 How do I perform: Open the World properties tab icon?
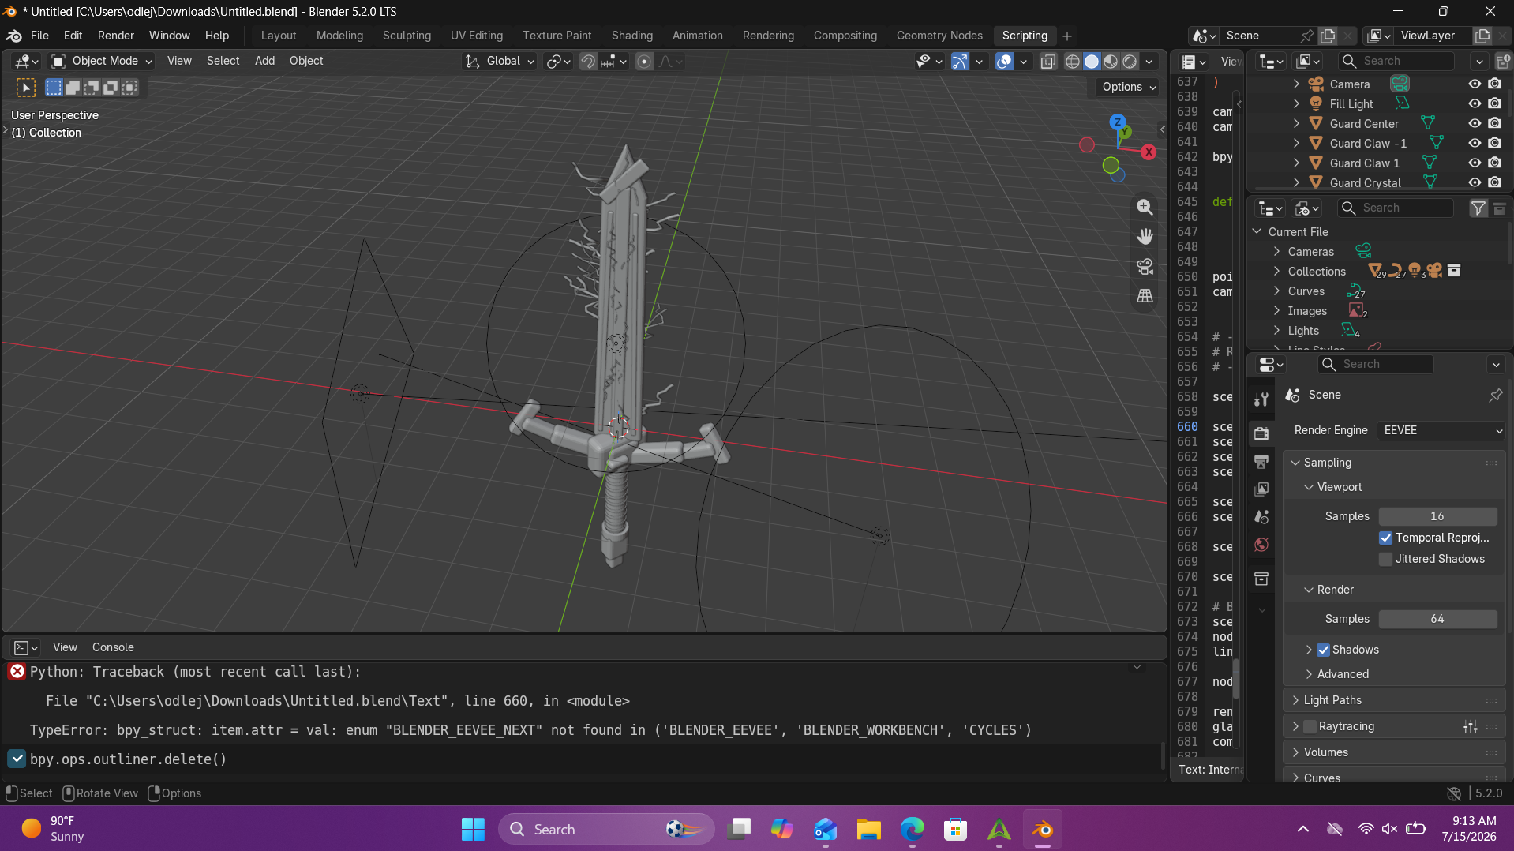coord(1261,545)
